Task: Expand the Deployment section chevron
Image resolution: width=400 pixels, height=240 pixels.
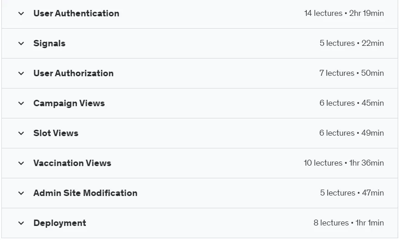Action: click(21, 223)
